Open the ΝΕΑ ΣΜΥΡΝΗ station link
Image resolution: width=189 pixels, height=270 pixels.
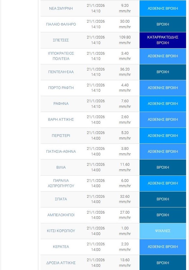point(61,8)
